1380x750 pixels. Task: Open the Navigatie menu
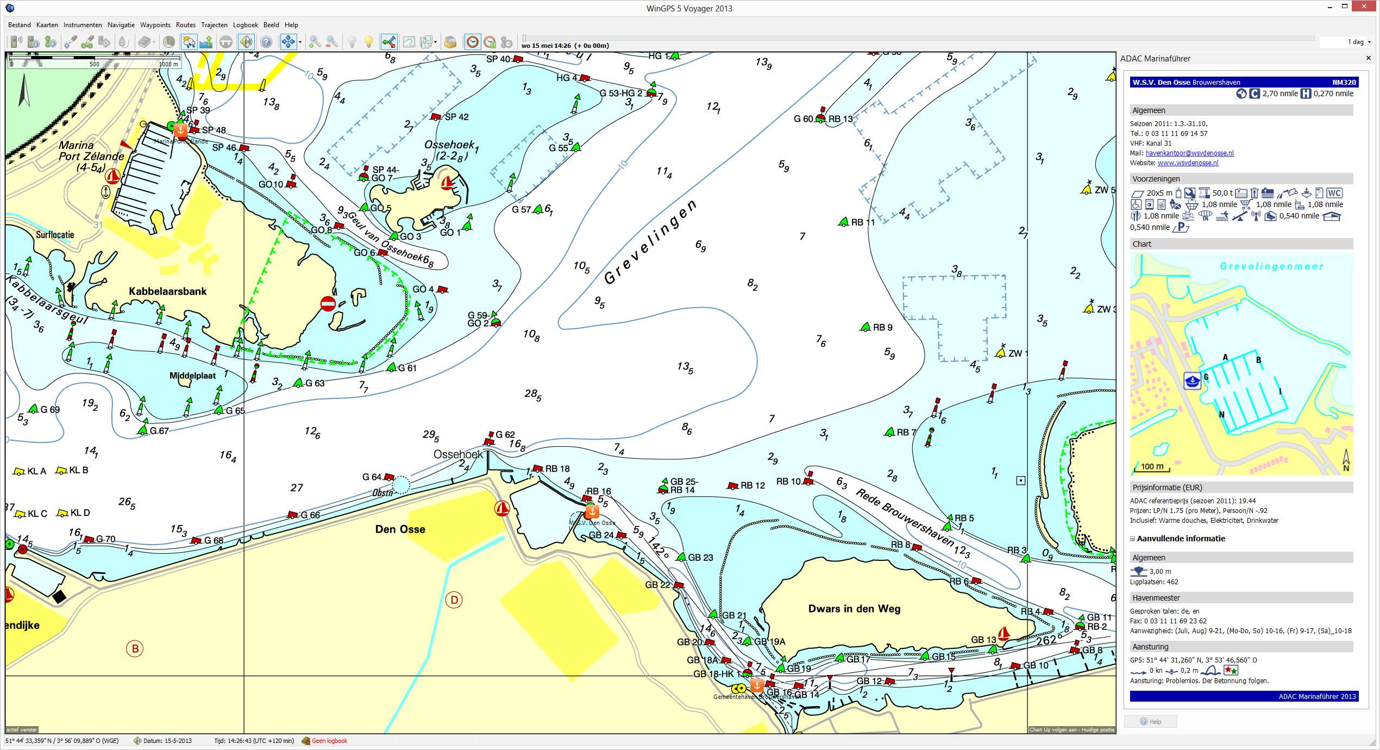pos(121,25)
